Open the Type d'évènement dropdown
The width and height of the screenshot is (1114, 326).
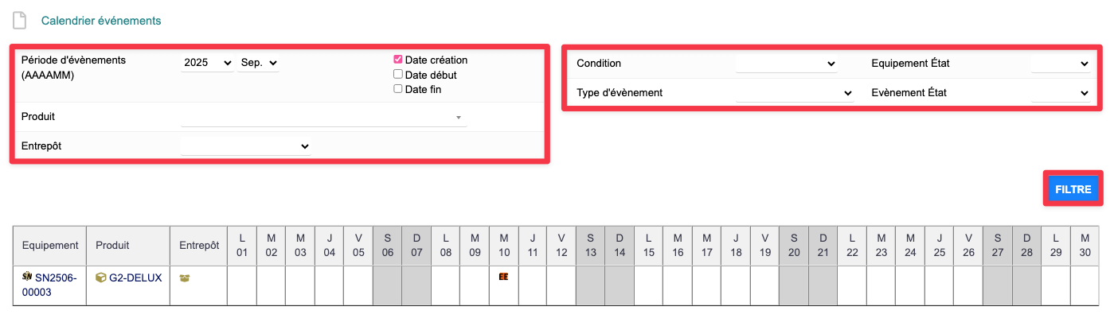(x=795, y=93)
